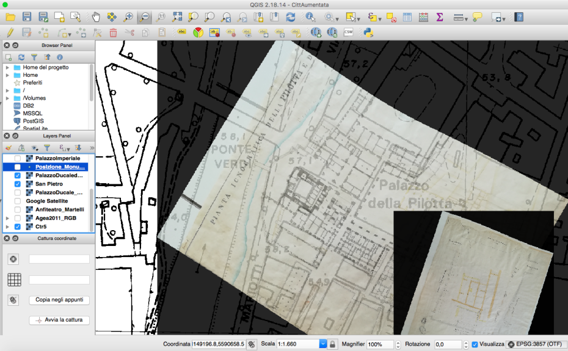
Task: Click the Pan Map to Selection icon
Action: 112,17
